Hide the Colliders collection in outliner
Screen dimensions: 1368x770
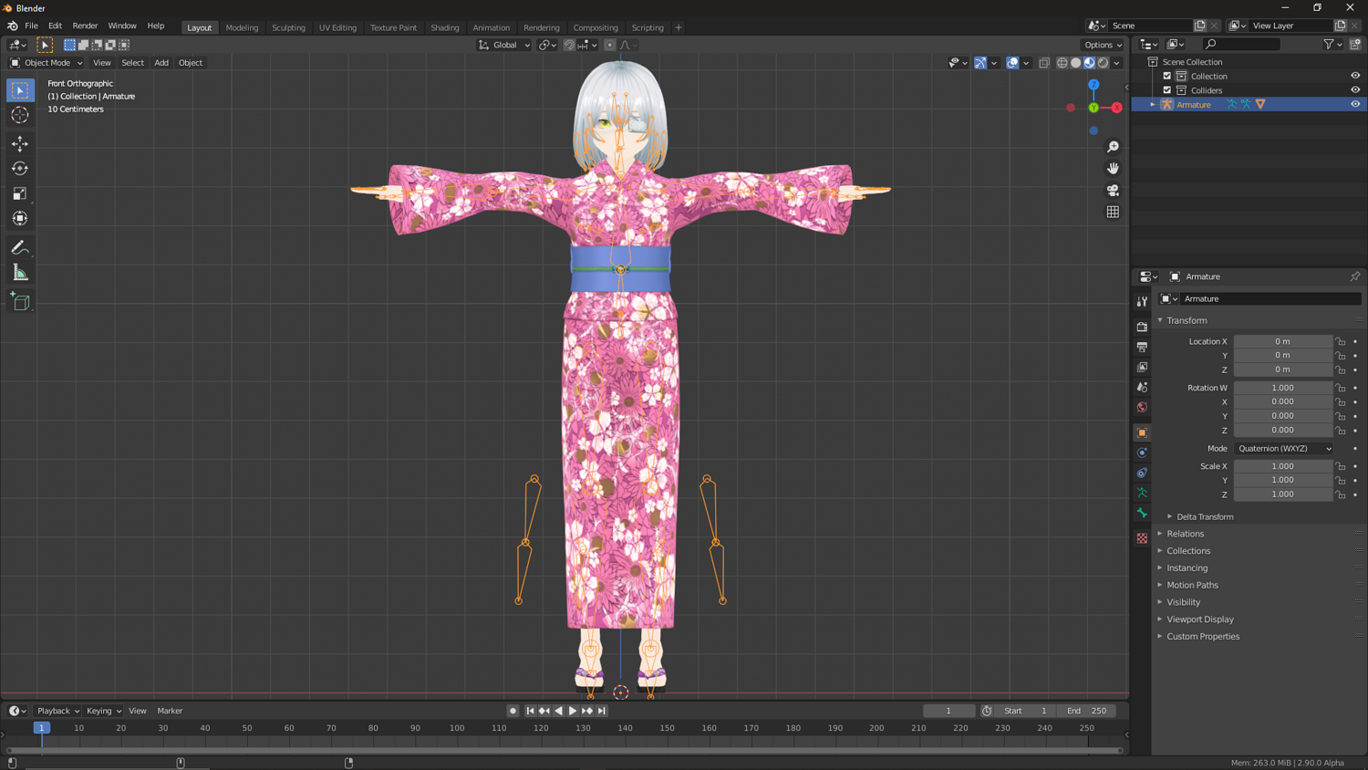pyautogui.click(x=1355, y=90)
